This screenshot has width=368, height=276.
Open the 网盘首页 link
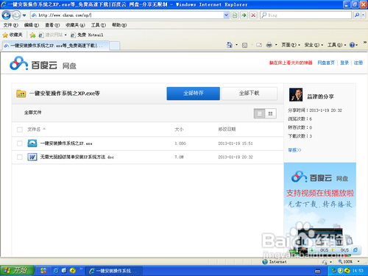[326, 63]
